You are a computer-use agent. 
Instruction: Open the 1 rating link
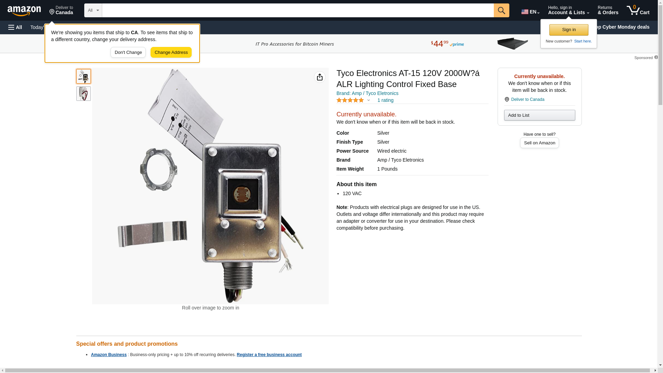[385, 100]
